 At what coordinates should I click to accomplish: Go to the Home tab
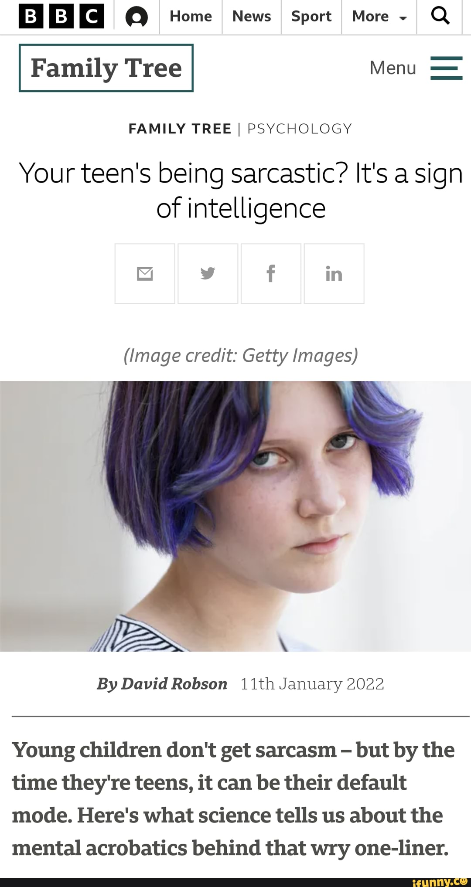pyautogui.click(x=191, y=17)
